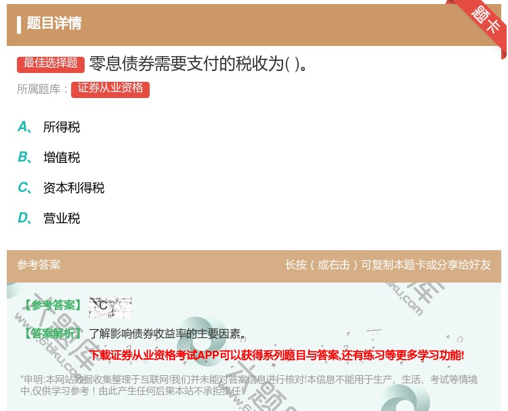Click the 申明 disclaimer paragraph

[249, 385]
